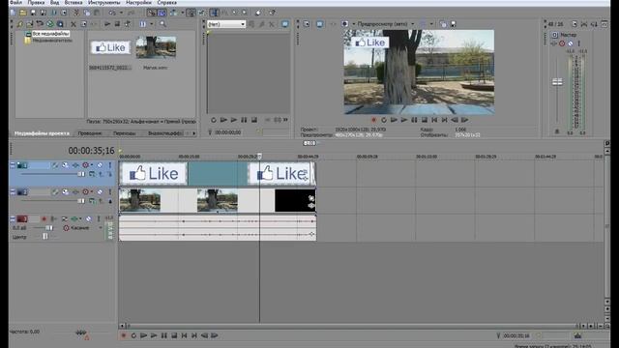Click the Save snapshot icon in preview toolbar
Image resolution: width=619 pixels, height=348 pixels.
[454, 24]
